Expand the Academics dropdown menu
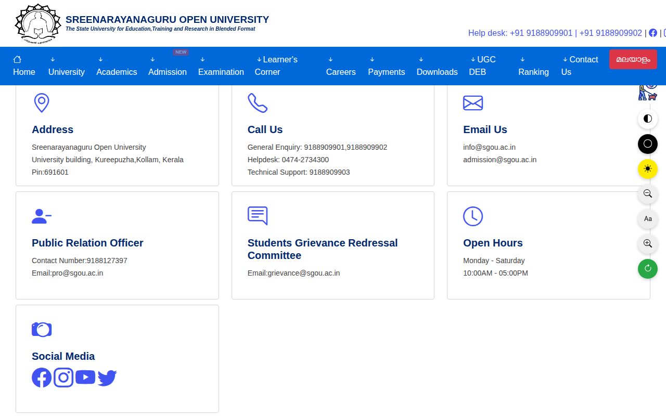Screen dimensions: 666x416 117,66
